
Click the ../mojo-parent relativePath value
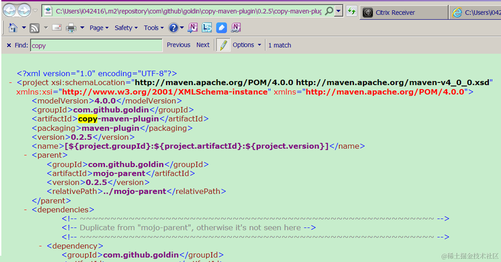tap(135, 191)
